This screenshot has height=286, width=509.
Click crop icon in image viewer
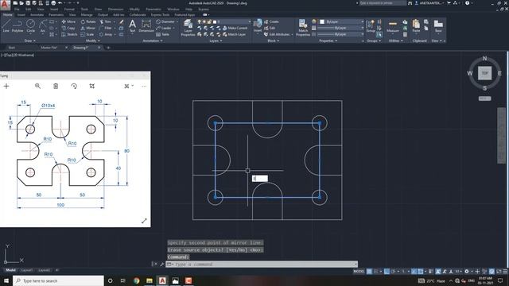[x=92, y=86]
